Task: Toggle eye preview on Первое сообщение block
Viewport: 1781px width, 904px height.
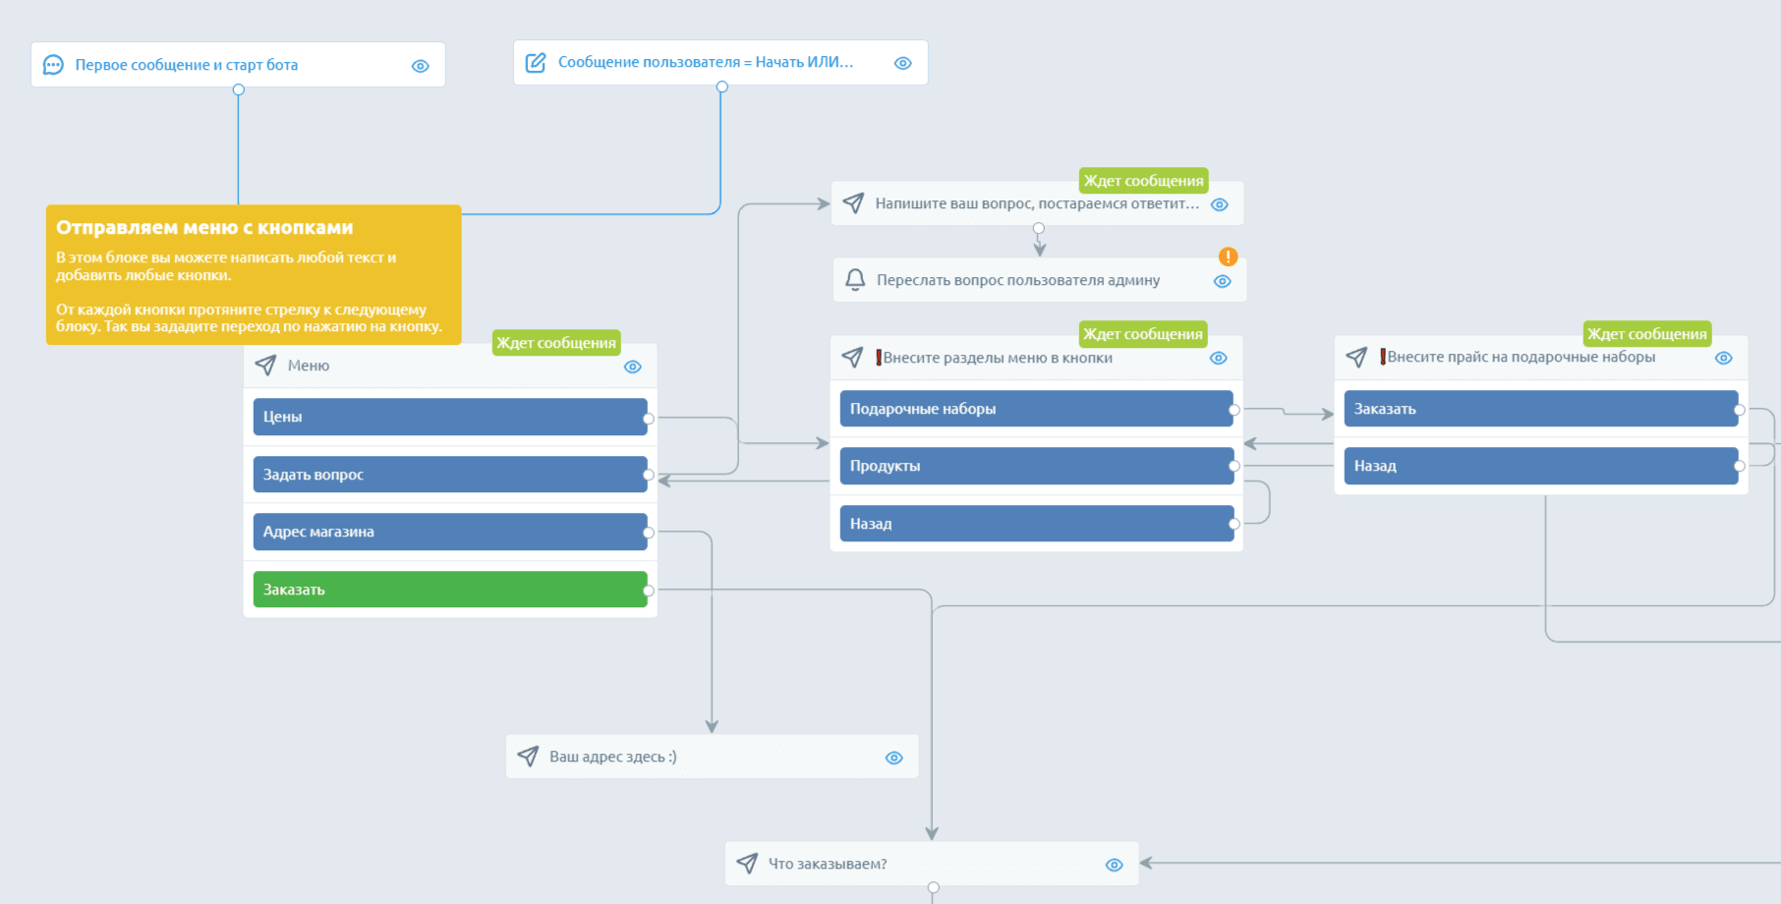Action: click(x=421, y=66)
